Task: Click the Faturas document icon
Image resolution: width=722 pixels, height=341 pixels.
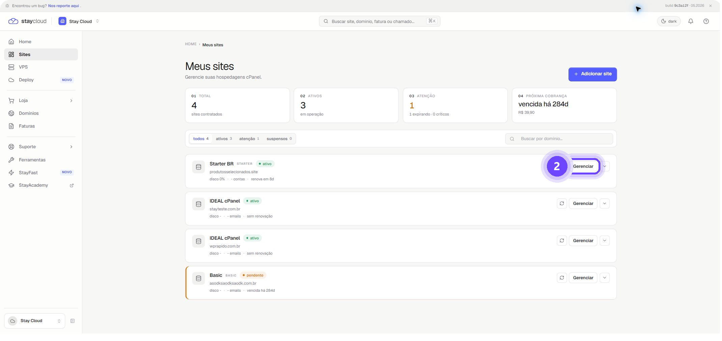Action: tap(11, 126)
